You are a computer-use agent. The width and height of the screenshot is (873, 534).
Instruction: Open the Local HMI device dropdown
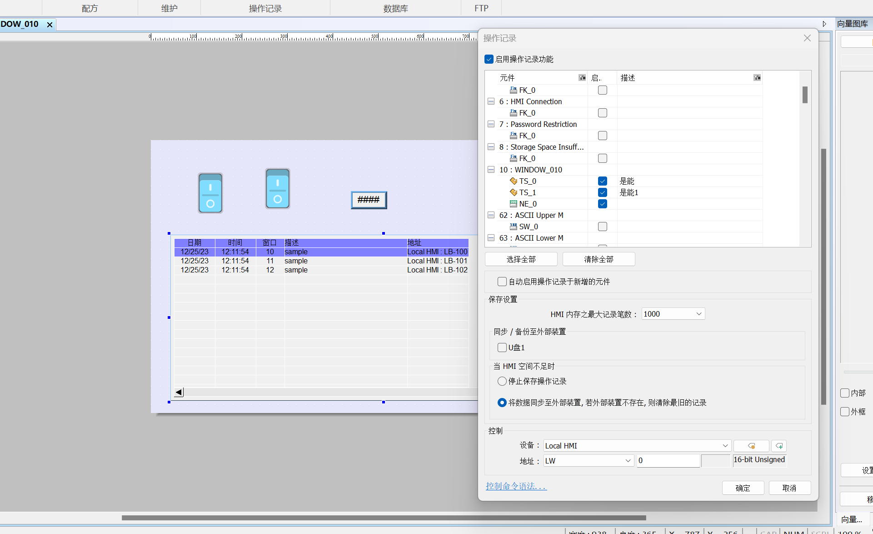coord(636,446)
